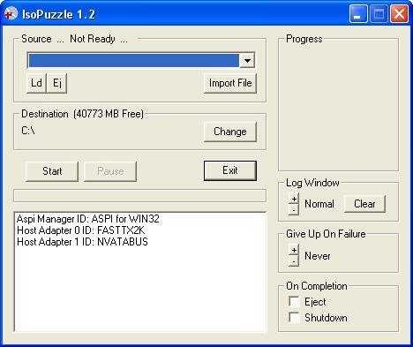Click the Exit button
The image size is (413, 347).
tap(230, 170)
